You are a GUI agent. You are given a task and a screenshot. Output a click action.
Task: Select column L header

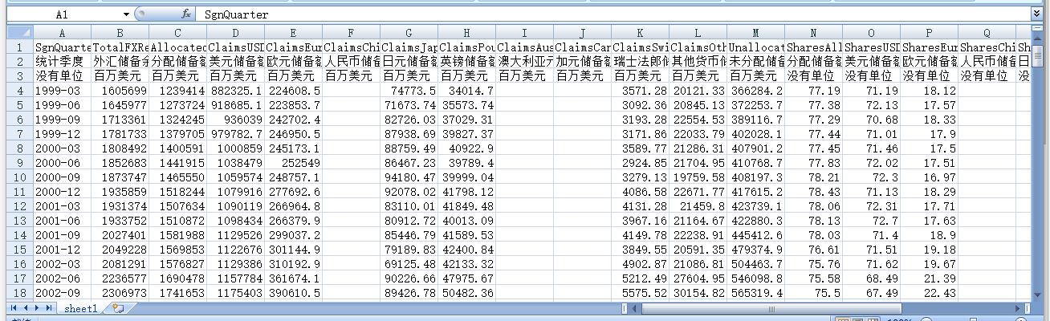698,33
